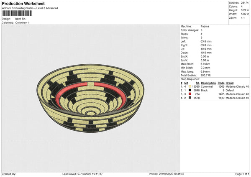This screenshot has height=177, width=251.
Task: Click the Total Bobbin value 200.71ft
Action: click(207, 75)
